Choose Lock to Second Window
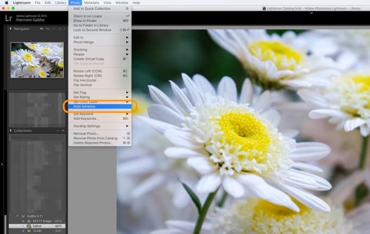The image size is (370, 234). [100, 30]
